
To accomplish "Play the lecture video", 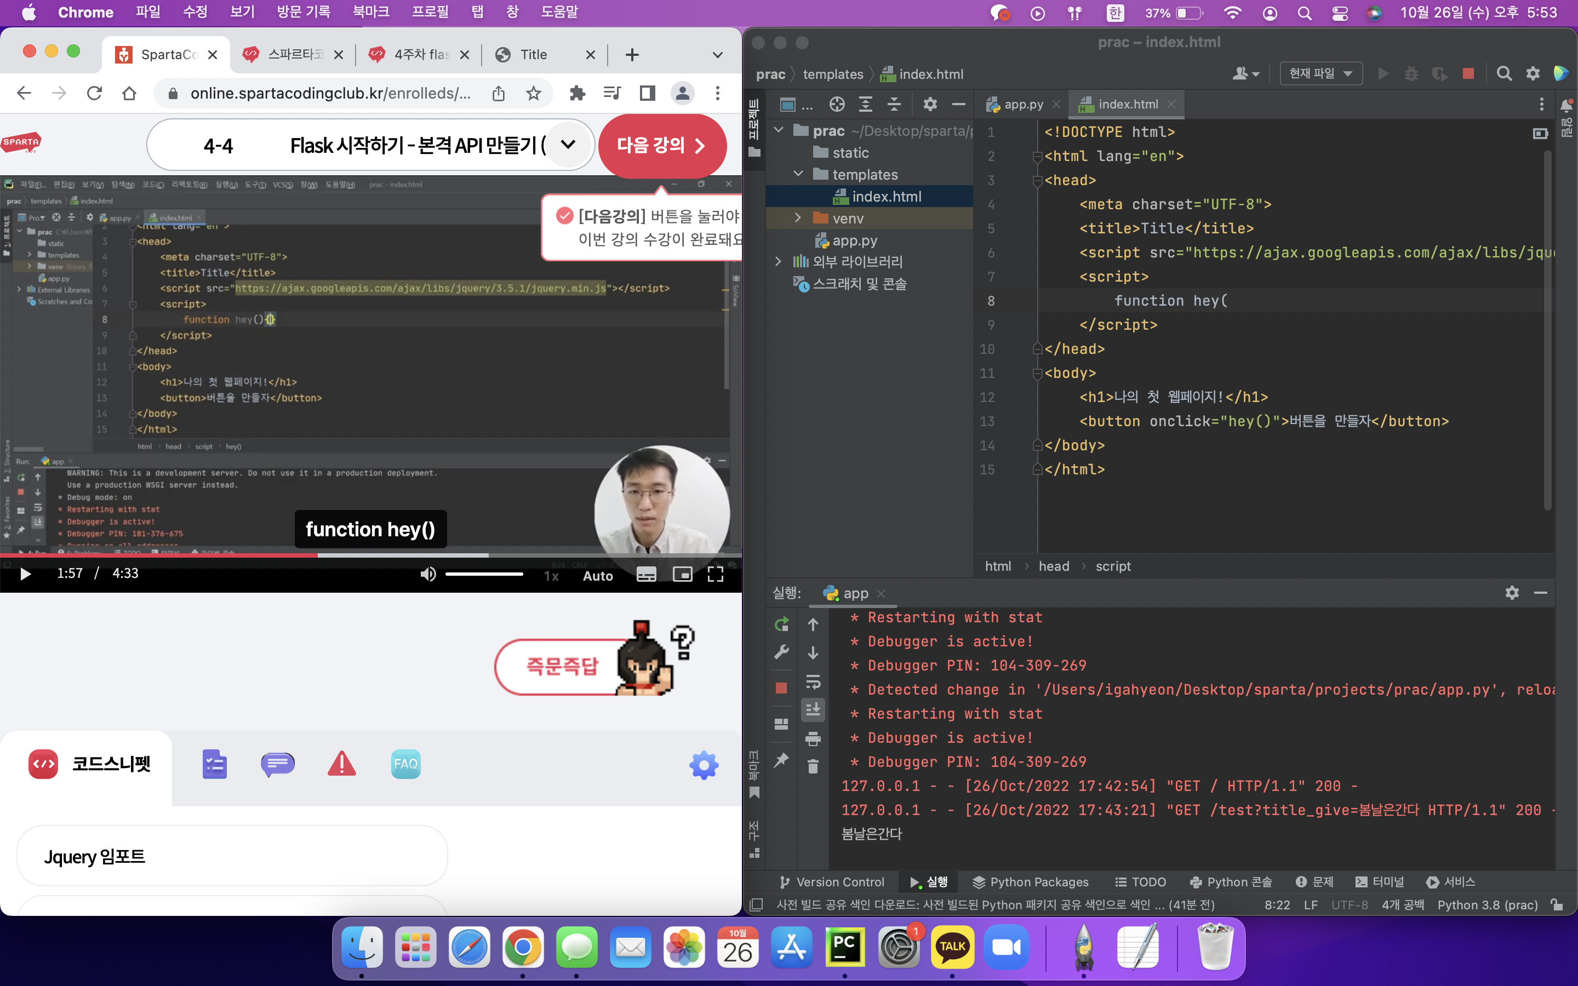I will [25, 574].
